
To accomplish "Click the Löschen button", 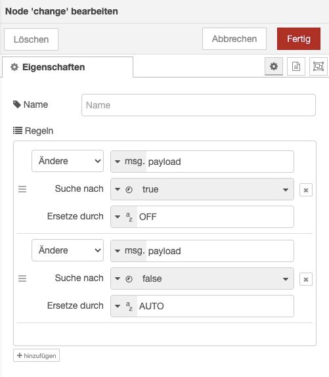I will pyautogui.click(x=32, y=39).
